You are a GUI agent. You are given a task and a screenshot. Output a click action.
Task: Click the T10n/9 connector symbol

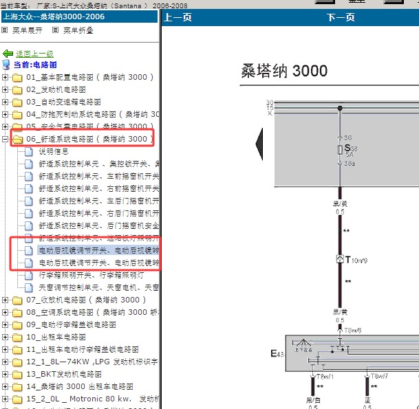340,259
